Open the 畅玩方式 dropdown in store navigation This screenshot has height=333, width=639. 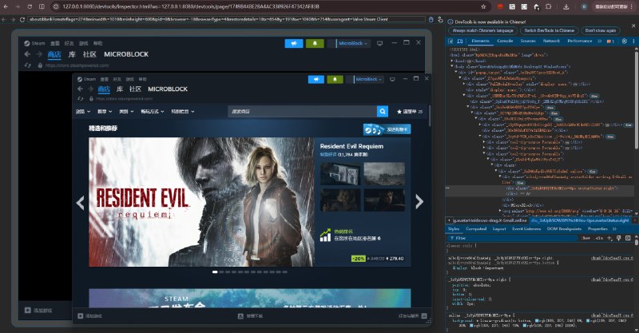coord(152,111)
